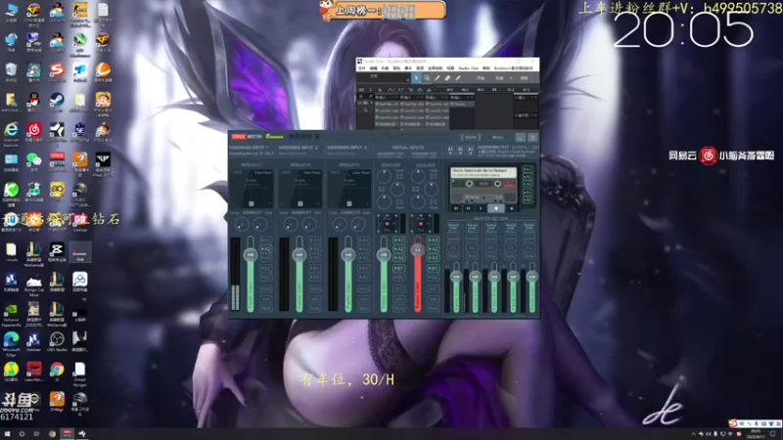
Task: Toggle the cassette A1 output button
Action: pyautogui.click(x=528, y=169)
